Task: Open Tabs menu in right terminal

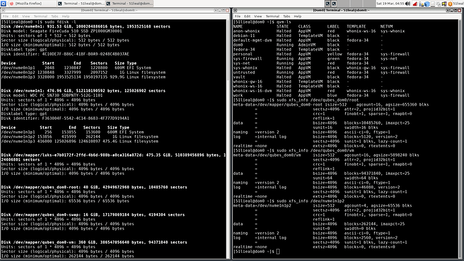Action: 286,16
